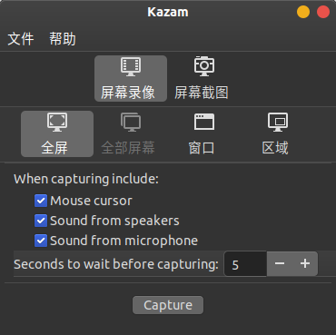The width and height of the screenshot is (336, 335).
Task: Click the 区域 label under monitor icon
Action: 275,148
